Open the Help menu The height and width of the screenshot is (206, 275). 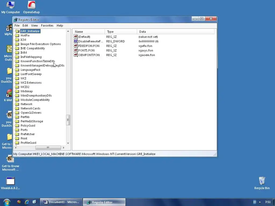tap(60, 25)
